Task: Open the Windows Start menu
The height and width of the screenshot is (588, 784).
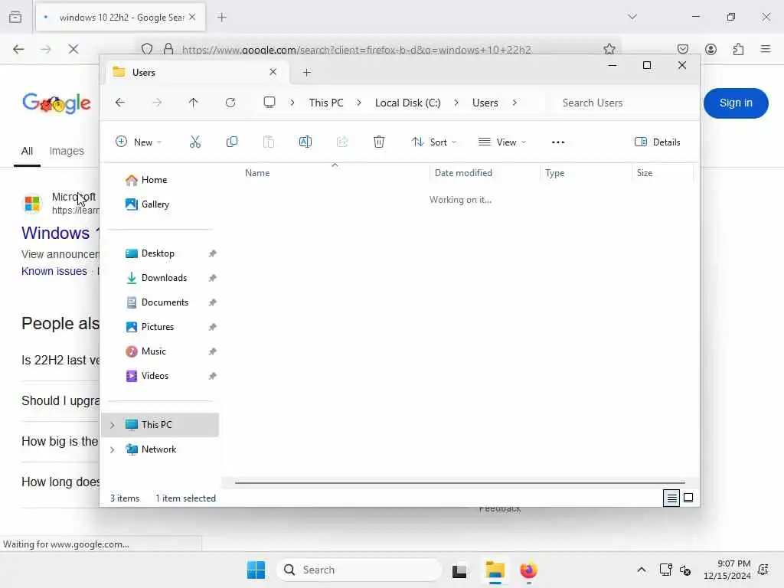Action: (x=256, y=570)
